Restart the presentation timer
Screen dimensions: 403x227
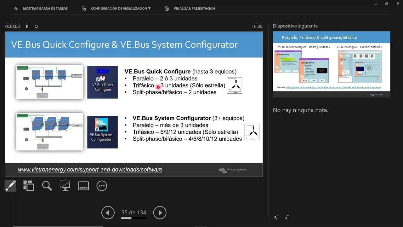pos(36,26)
